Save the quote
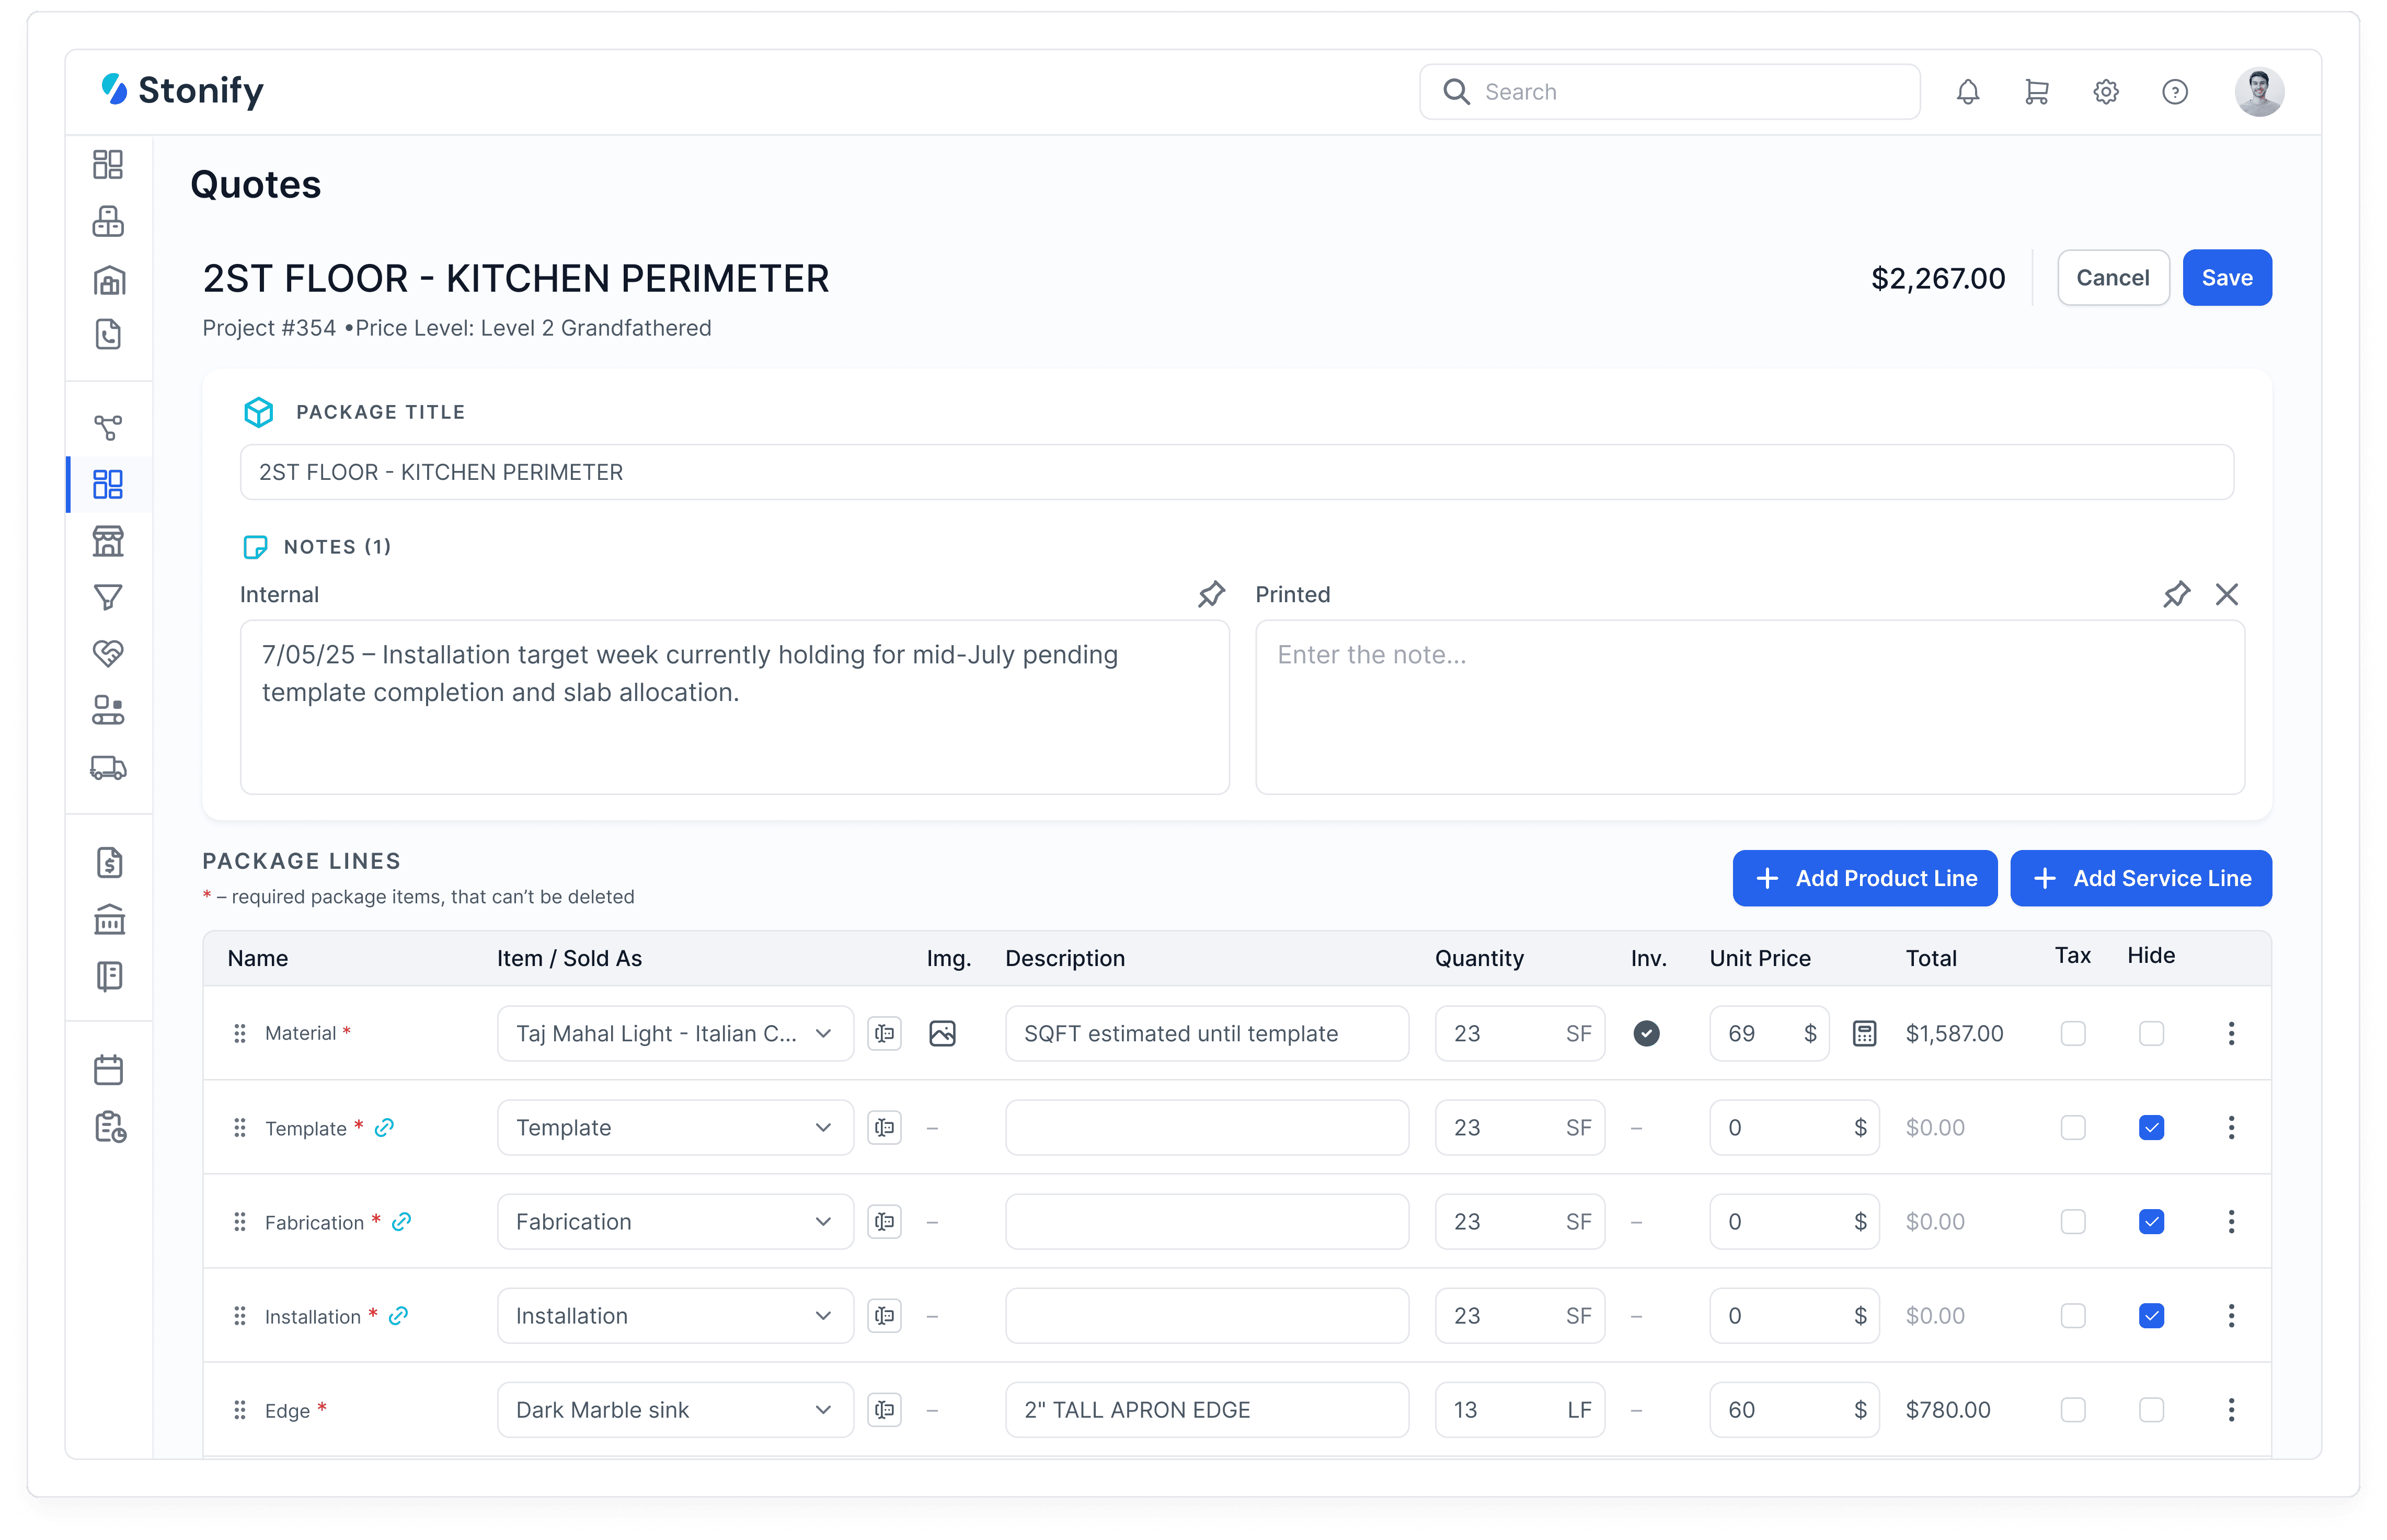The height and width of the screenshot is (1540, 2387). [x=2227, y=277]
